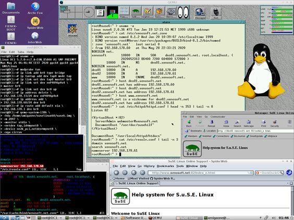Switch to QEMU taskbar entry
Image resolution: width=294 pixels, height=220 pixels.
(155, 218)
